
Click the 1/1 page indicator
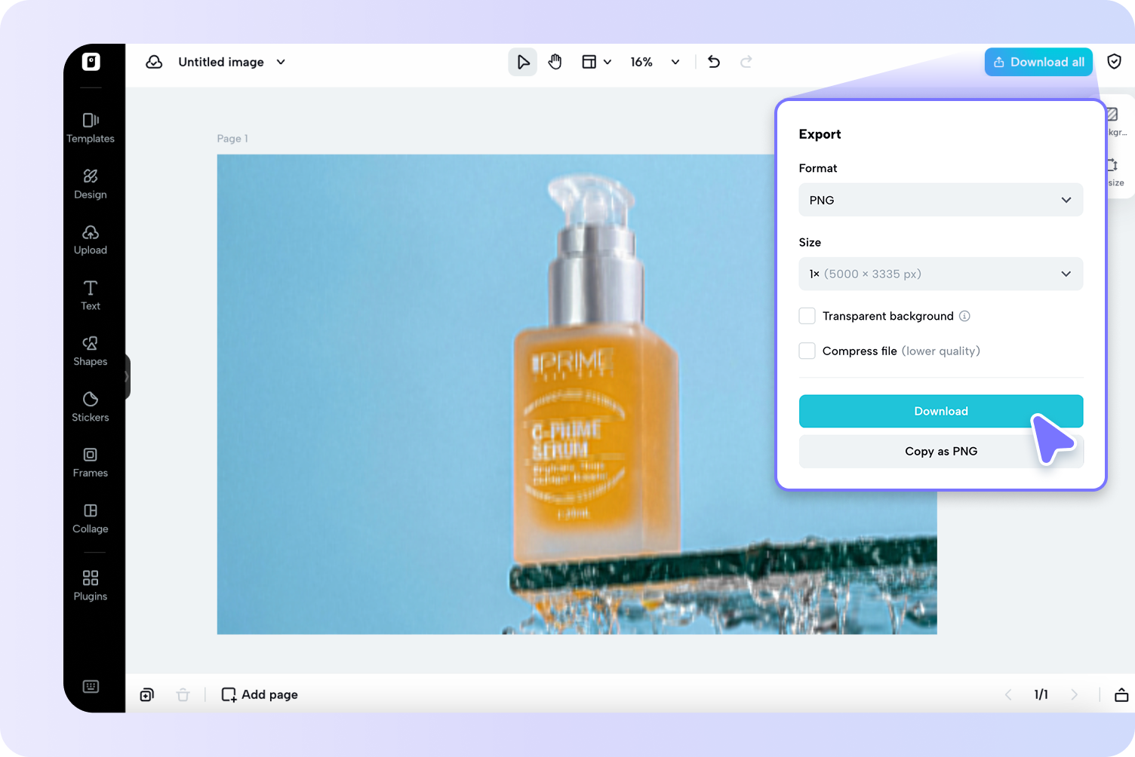(x=1041, y=694)
